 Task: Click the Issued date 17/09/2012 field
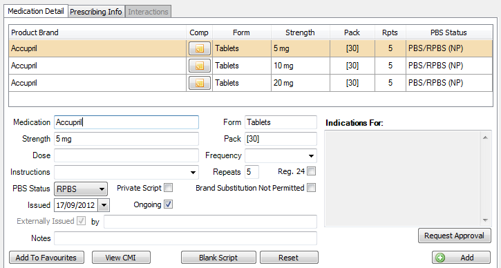pyautogui.click(x=76, y=205)
